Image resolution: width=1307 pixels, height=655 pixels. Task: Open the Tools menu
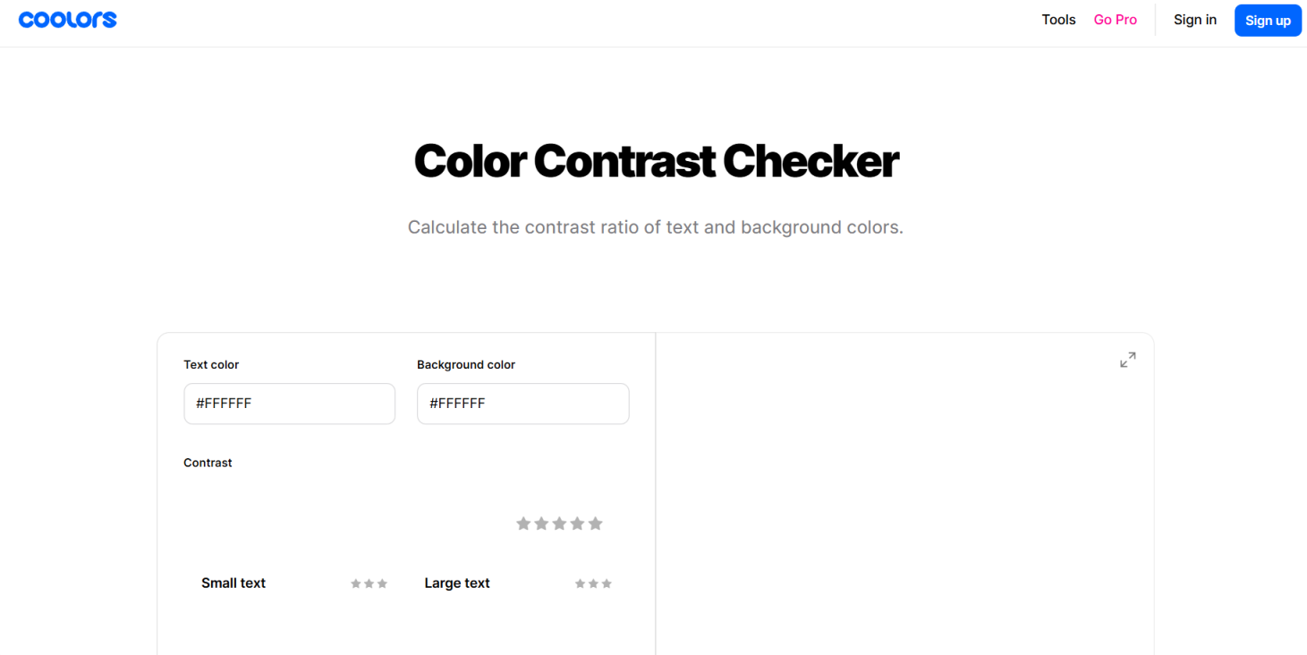click(x=1058, y=20)
